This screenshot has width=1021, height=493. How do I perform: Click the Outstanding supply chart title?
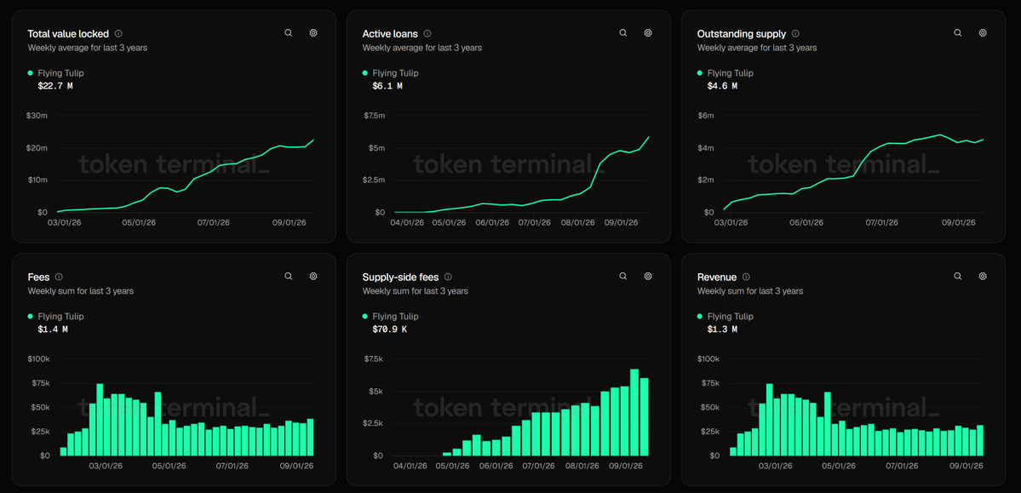point(742,33)
